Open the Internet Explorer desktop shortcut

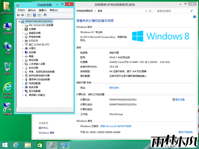pyautogui.click(x=7, y=90)
